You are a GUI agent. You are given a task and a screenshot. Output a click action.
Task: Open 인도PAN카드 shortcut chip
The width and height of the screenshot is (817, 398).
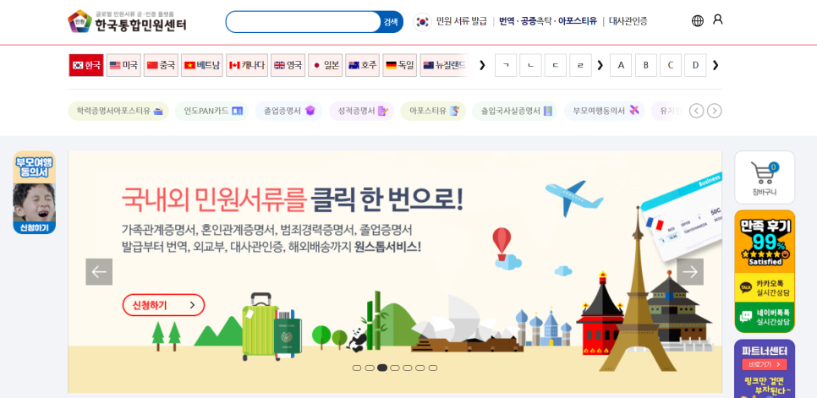(x=212, y=111)
